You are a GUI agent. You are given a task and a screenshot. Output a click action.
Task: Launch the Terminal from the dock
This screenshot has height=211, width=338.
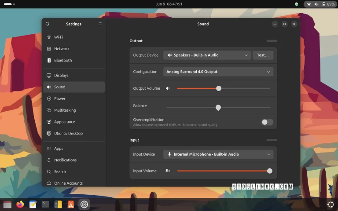click(45, 204)
